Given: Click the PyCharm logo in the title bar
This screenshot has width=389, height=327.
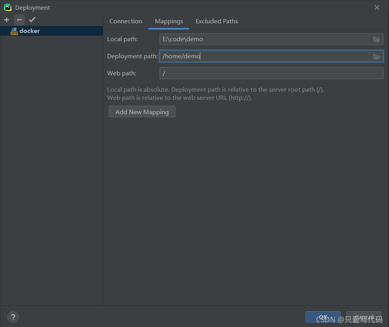Looking at the screenshot, I should (x=8, y=7).
